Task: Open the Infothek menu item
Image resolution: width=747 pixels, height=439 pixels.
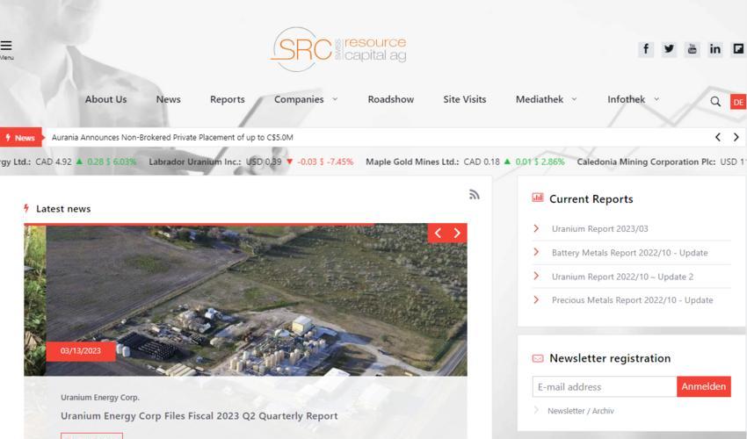Action: pos(626,99)
